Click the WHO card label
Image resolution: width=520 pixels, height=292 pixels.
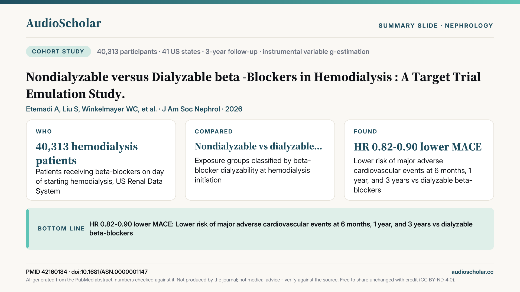point(44,131)
